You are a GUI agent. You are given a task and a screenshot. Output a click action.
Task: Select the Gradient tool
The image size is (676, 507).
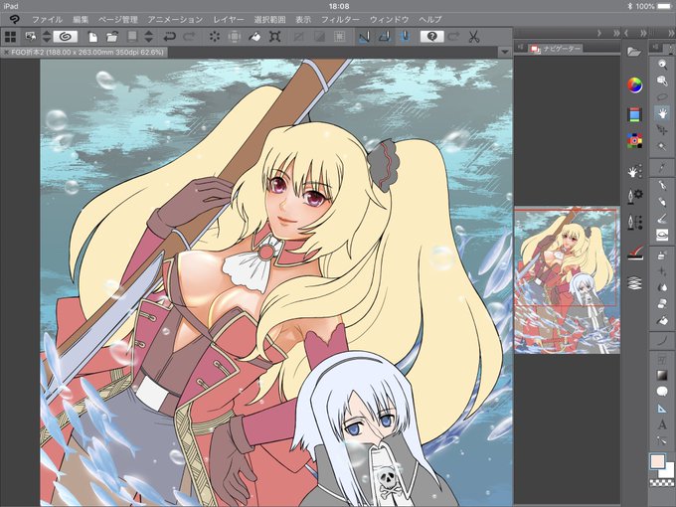point(662,376)
